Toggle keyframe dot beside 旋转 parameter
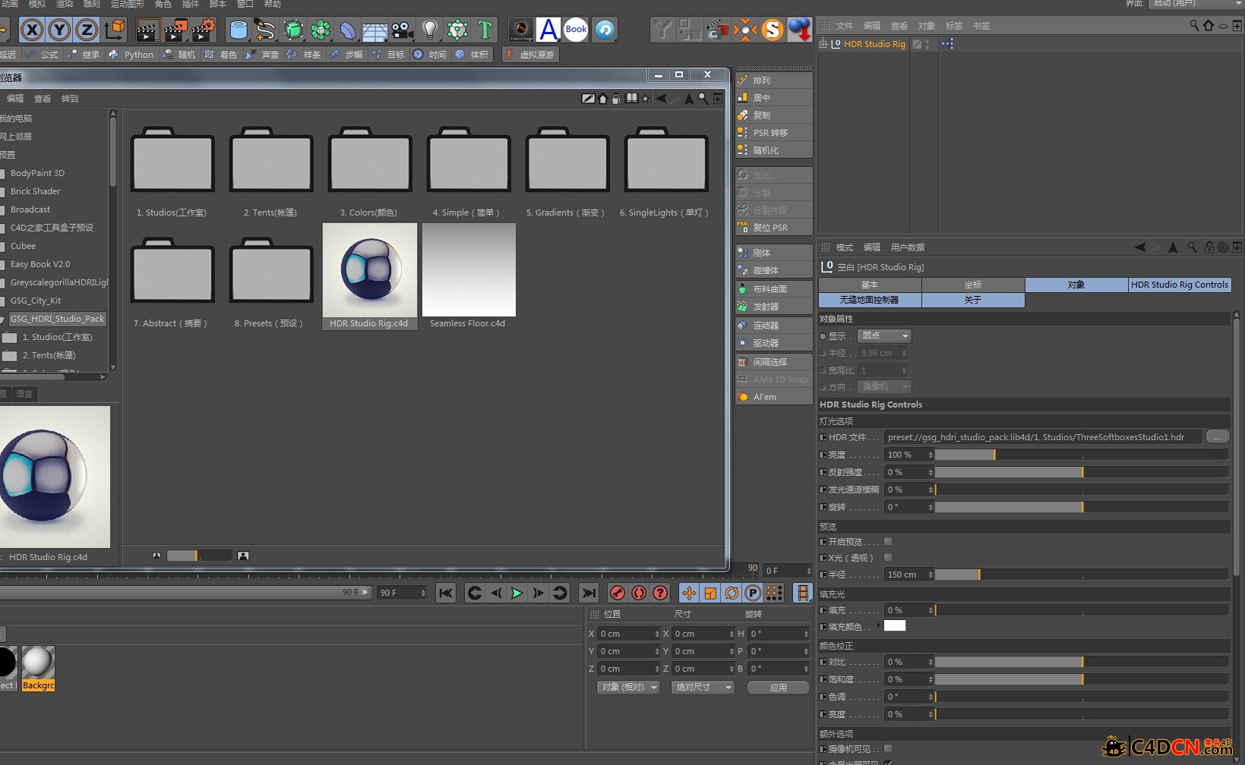The image size is (1245, 765). point(823,507)
